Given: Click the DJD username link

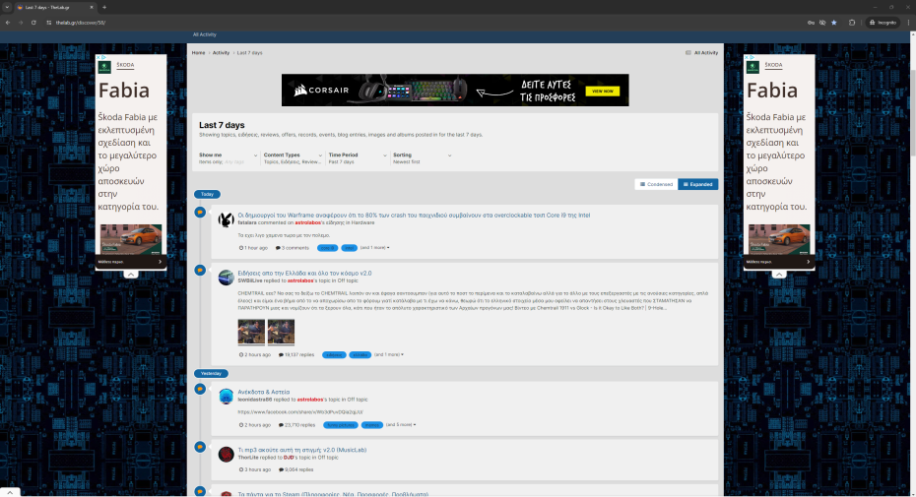Looking at the screenshot, I should [289, 458].
